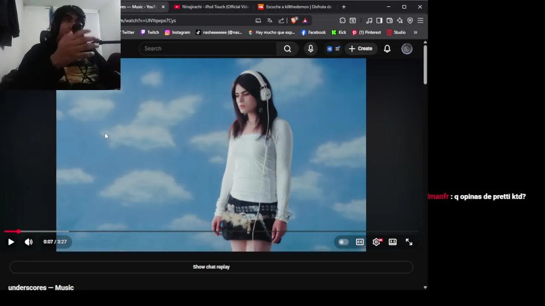Image resolution: width=545 pixels, height=306 pixels.
Task: Open the browser hamburger main menu
Action: coord(420,20)
